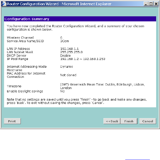Click the Dynamic addressing mode value
Screen dimensions: 160x160
click(x=67, y=66)
